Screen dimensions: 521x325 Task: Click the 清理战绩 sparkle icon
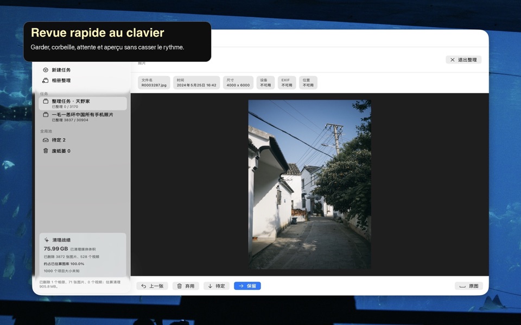point(47,240)
